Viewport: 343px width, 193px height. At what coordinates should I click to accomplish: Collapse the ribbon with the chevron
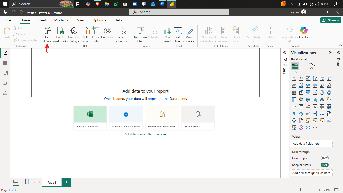coord(341,45)
